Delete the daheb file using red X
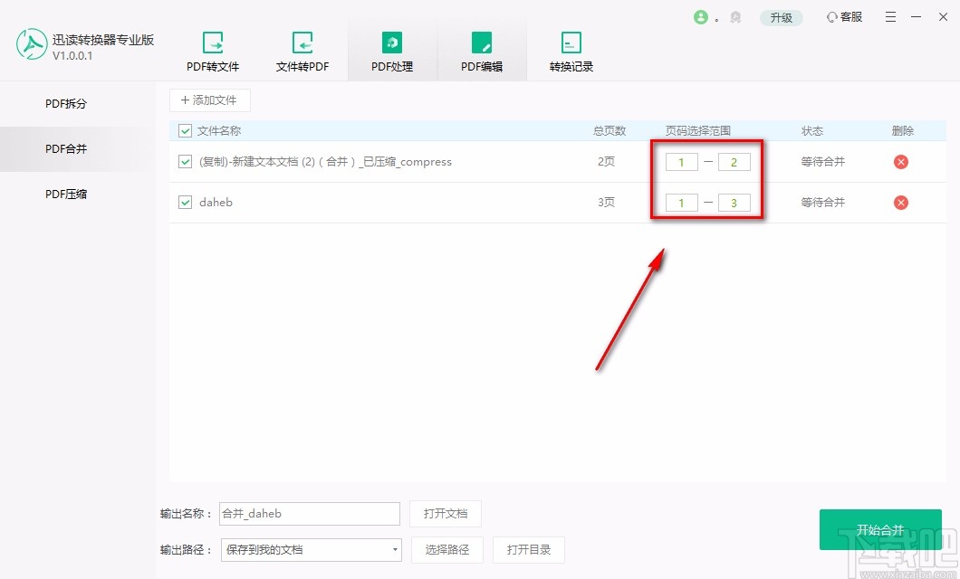The width and height of the screenshot is (960, 579). coord(900,203)
